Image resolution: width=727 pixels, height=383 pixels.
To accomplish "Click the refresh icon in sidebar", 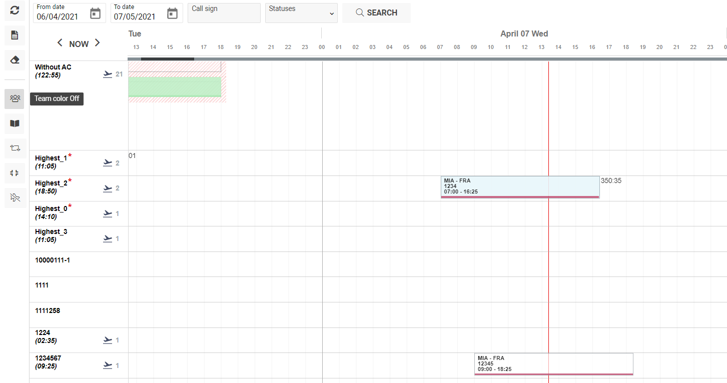I will (x=15, y=10).
